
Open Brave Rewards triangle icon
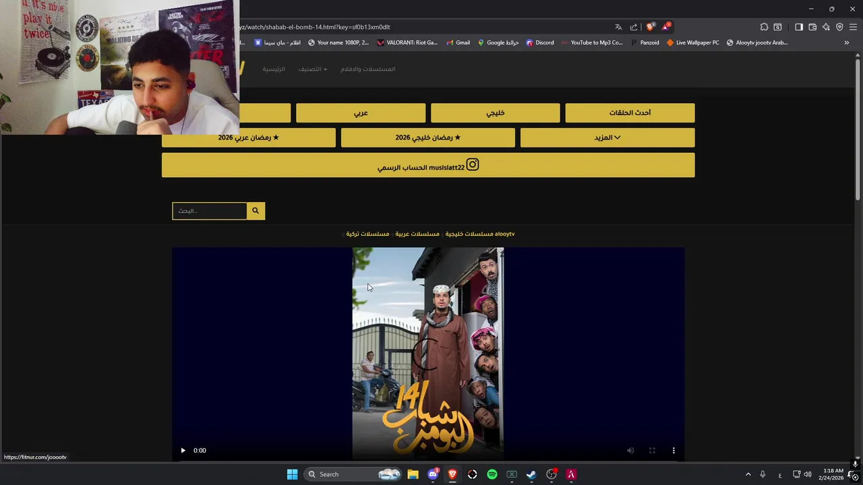click(x=666, y=27)
